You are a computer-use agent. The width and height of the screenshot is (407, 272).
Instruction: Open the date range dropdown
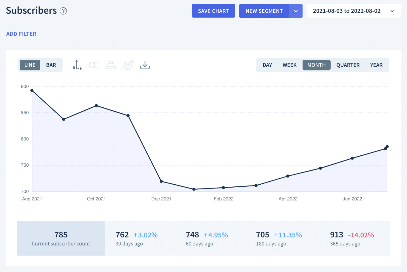354,11
